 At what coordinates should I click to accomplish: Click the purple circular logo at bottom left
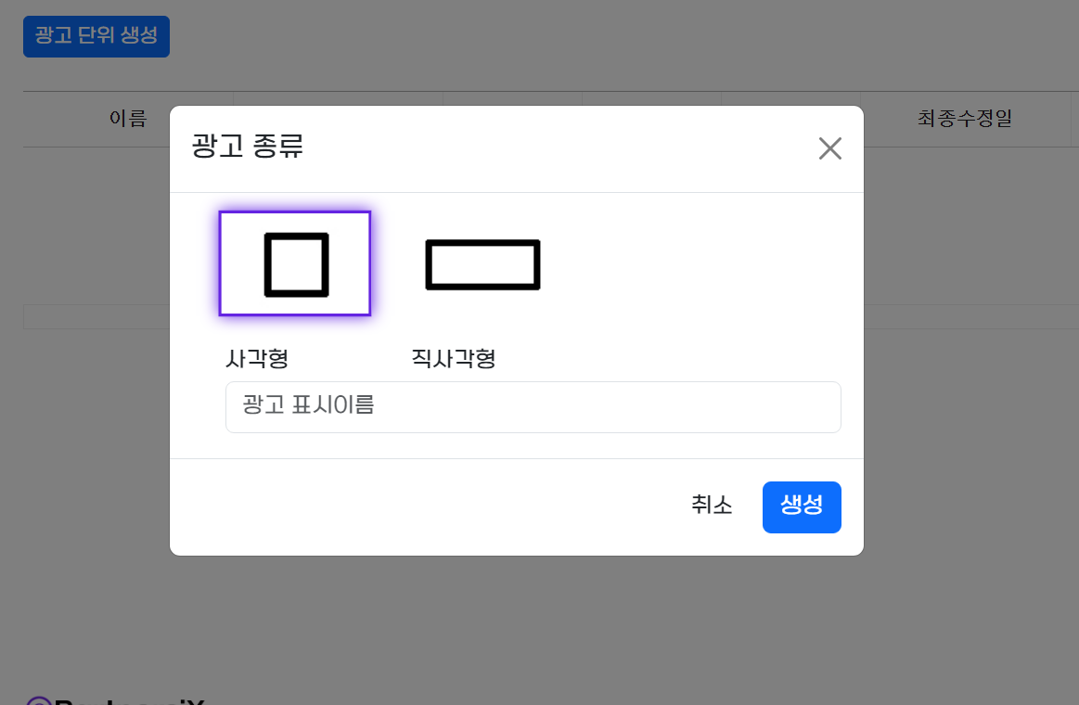click(39, 701)
